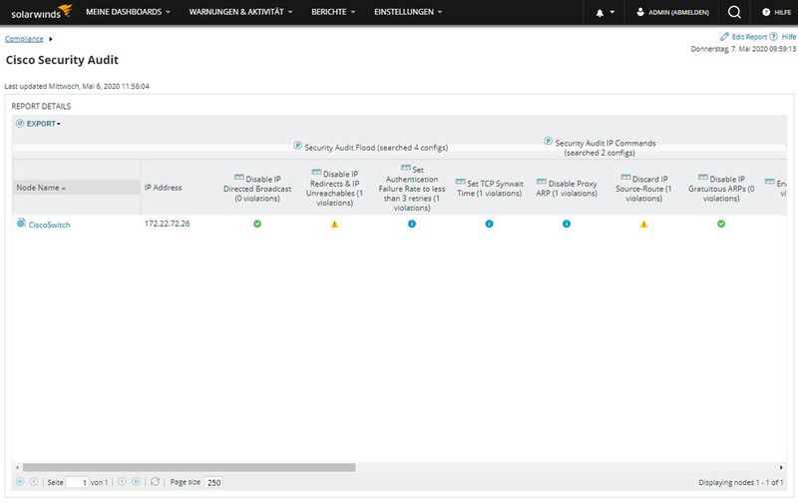Click info icon under Authentication Failure Rate
Screen dimensions: 798x504
(412, 224)
